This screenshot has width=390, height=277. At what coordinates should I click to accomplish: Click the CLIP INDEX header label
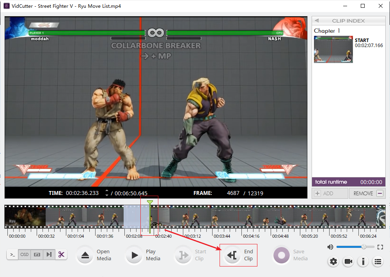(x=348, y=21)
